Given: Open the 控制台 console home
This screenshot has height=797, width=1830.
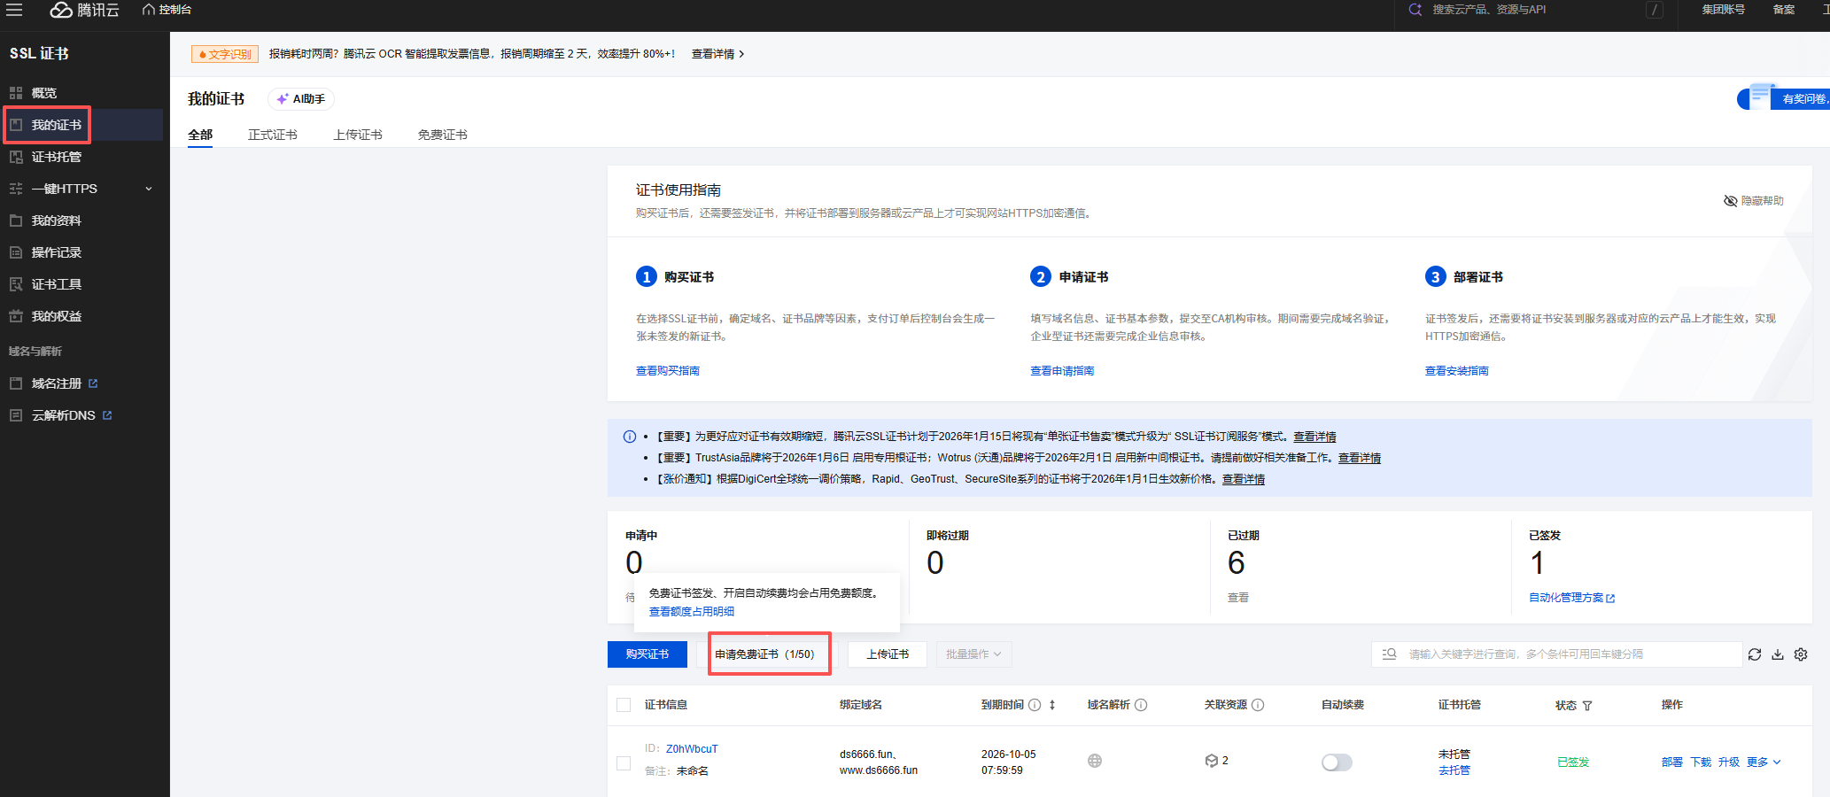Looking at the screenshot, I should pyautogui.click(x=167, y=10).
